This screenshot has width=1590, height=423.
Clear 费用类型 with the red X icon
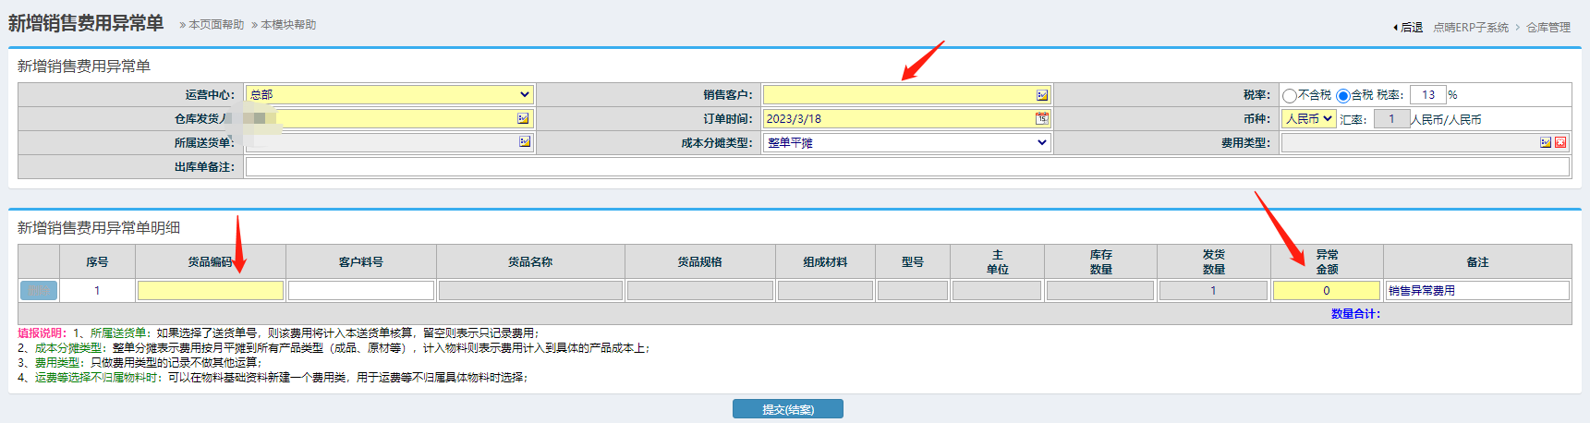(x=1560, y=142)
